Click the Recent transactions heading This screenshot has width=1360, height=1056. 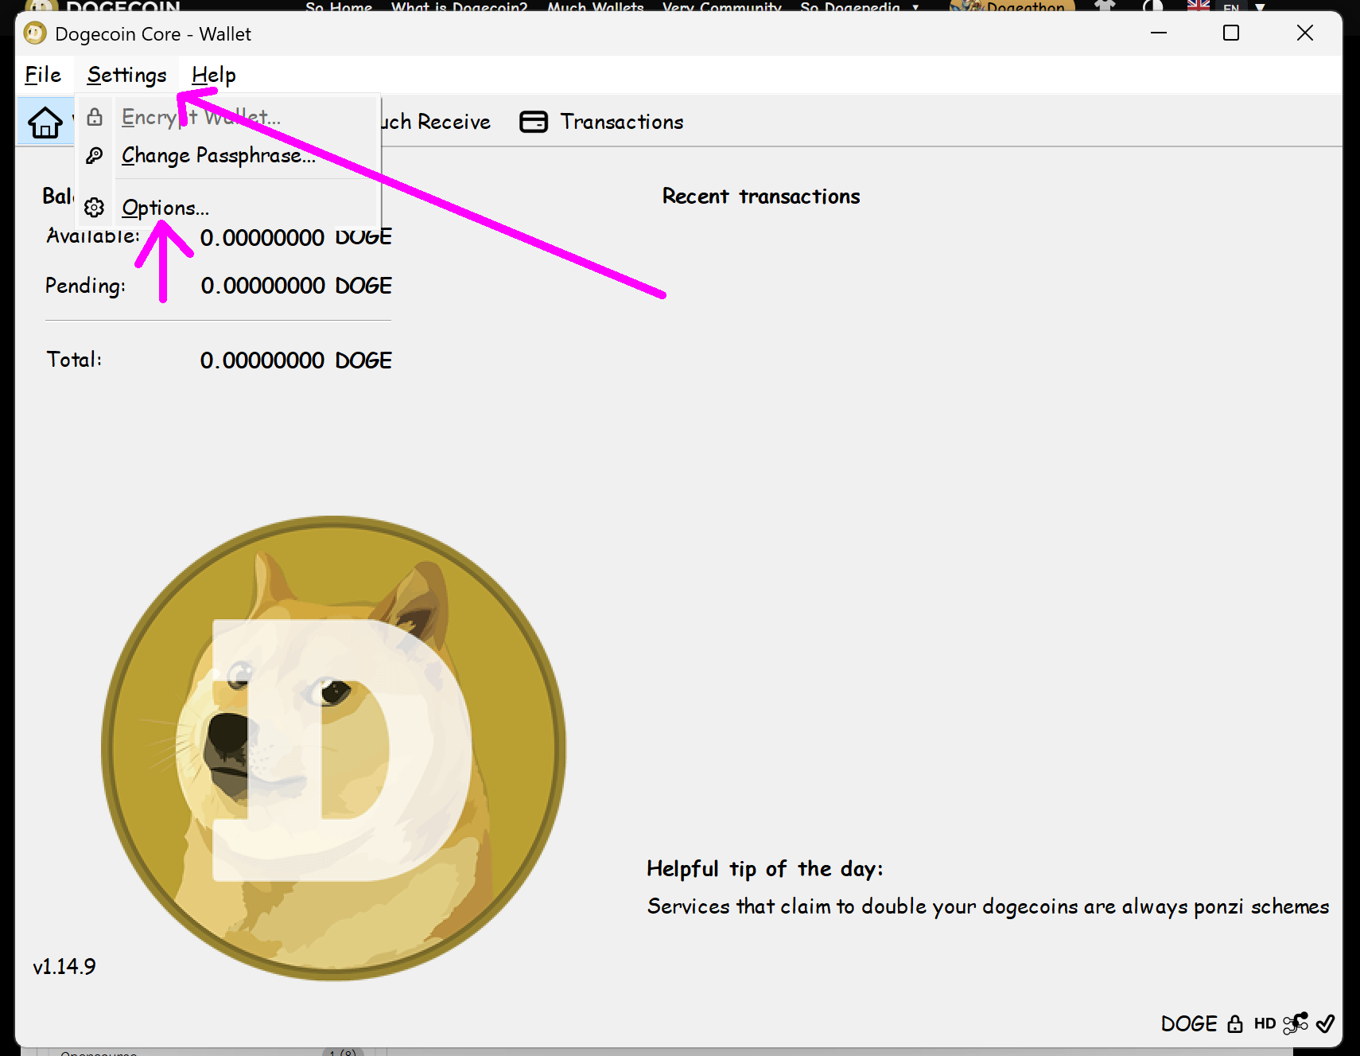[761, 197]
